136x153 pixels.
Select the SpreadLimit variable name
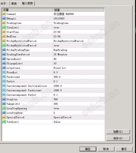coord(14,59)
